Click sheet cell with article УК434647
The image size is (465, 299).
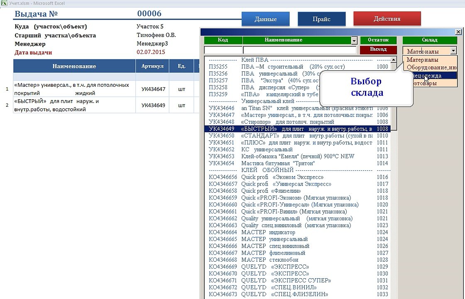[152, 89]
